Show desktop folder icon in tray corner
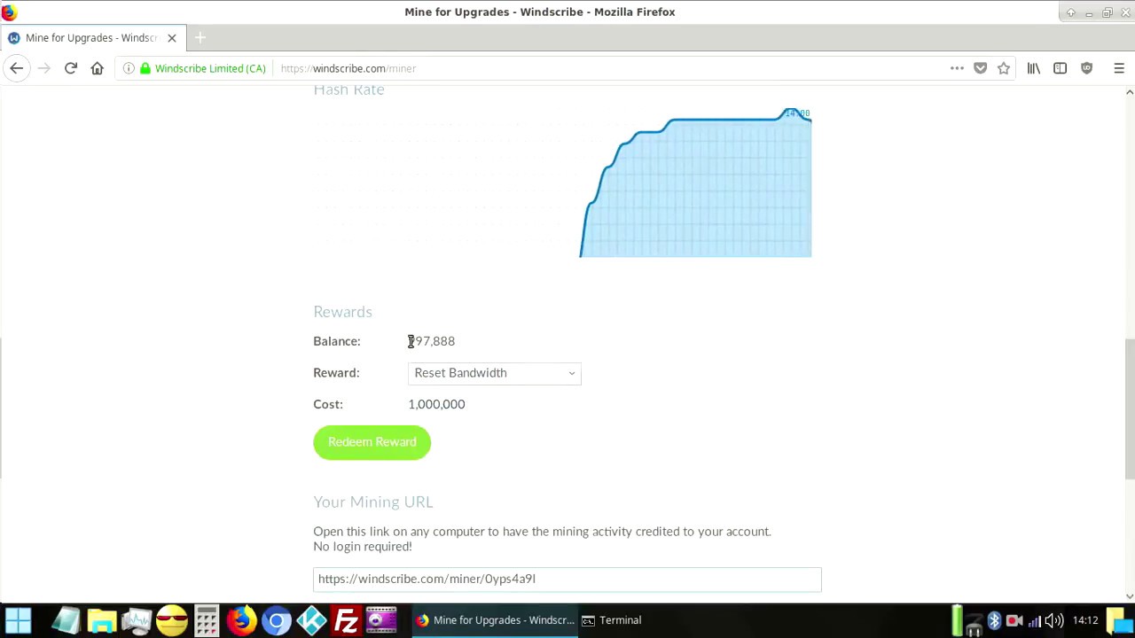Screen dimensions: 1135x638 (x=1122, y=620)
